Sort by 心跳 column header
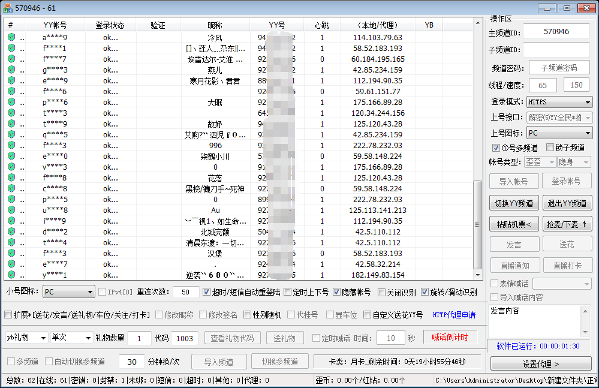This screenshot has width=599, height=388. [321, 25]
